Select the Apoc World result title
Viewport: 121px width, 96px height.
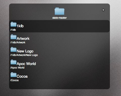coord(26,64)
